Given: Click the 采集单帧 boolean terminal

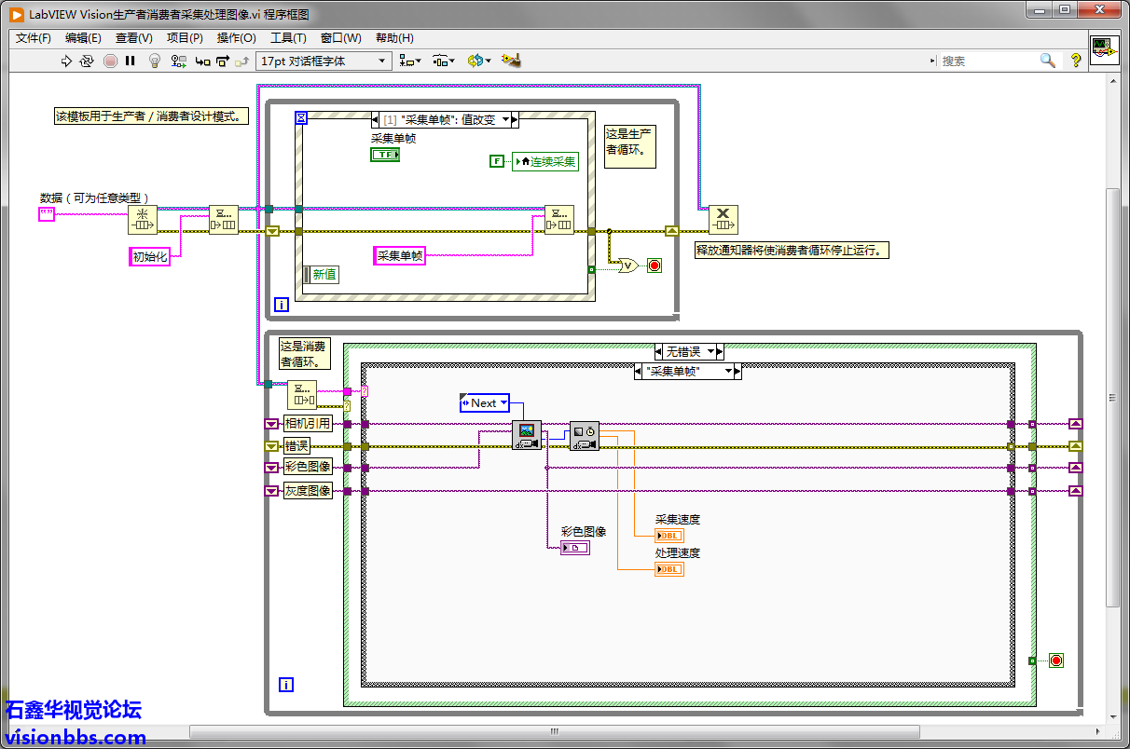Looking at the screenshot, I should point(384,155).
